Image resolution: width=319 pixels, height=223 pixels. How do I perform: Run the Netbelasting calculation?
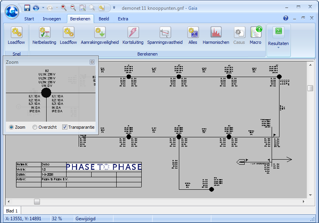(44, 35)
